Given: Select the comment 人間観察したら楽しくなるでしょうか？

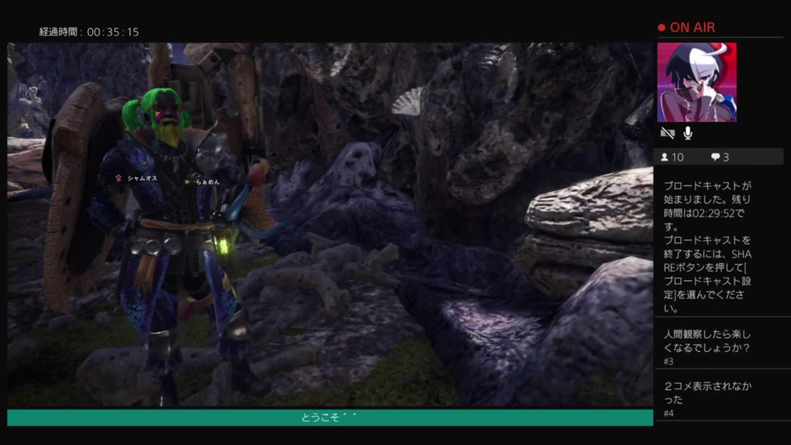Looking at the screenshot, I should click(707, 341).
